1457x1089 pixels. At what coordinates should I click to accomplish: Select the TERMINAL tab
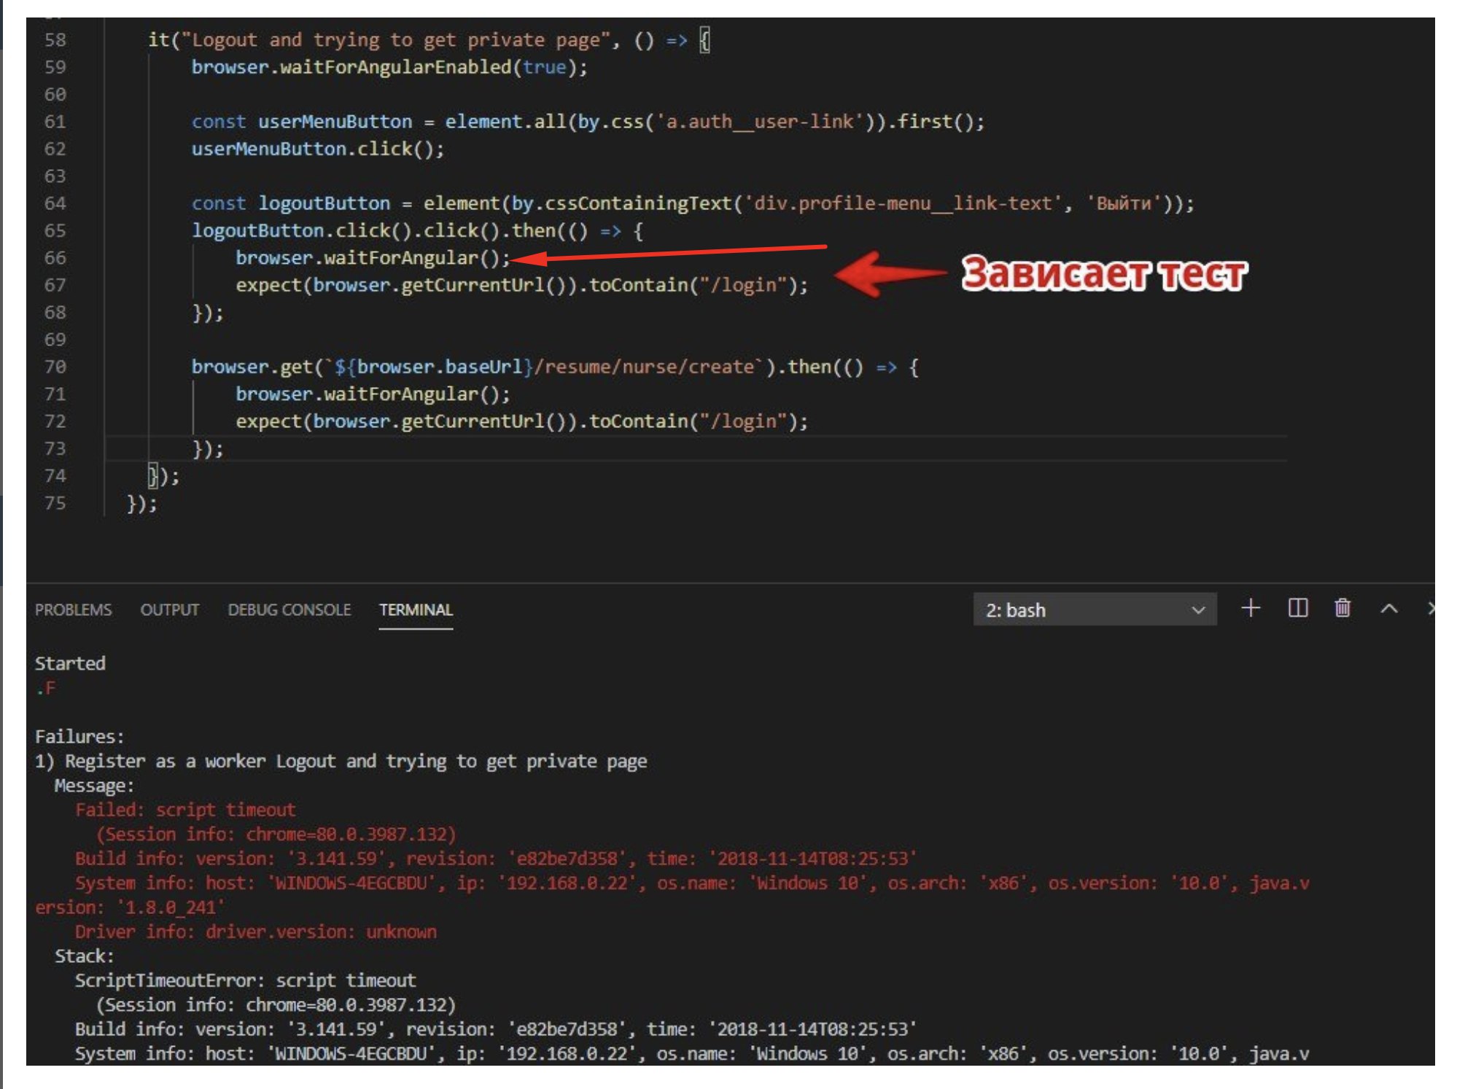click(416, 610)
